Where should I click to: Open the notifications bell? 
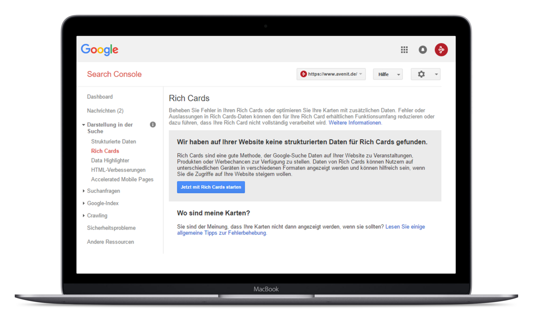pos(423,49)
